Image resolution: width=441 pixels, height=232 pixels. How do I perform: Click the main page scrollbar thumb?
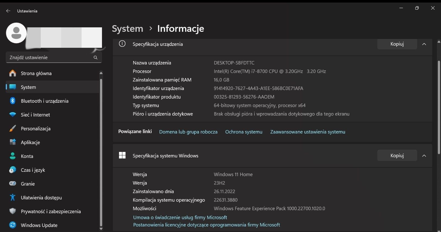(x=439, y=107)
